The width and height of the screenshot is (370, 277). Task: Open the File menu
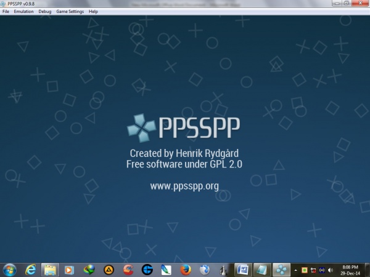pyautogui.click(x=6, y=11)
